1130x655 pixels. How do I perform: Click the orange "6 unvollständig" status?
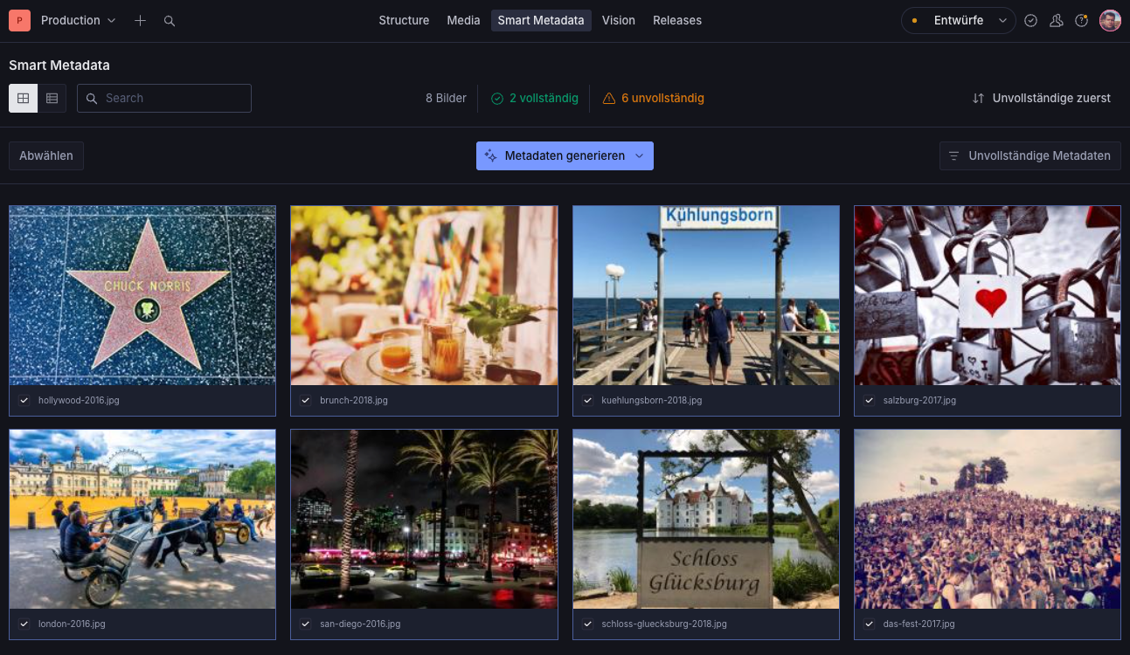[x=653, y=98]
